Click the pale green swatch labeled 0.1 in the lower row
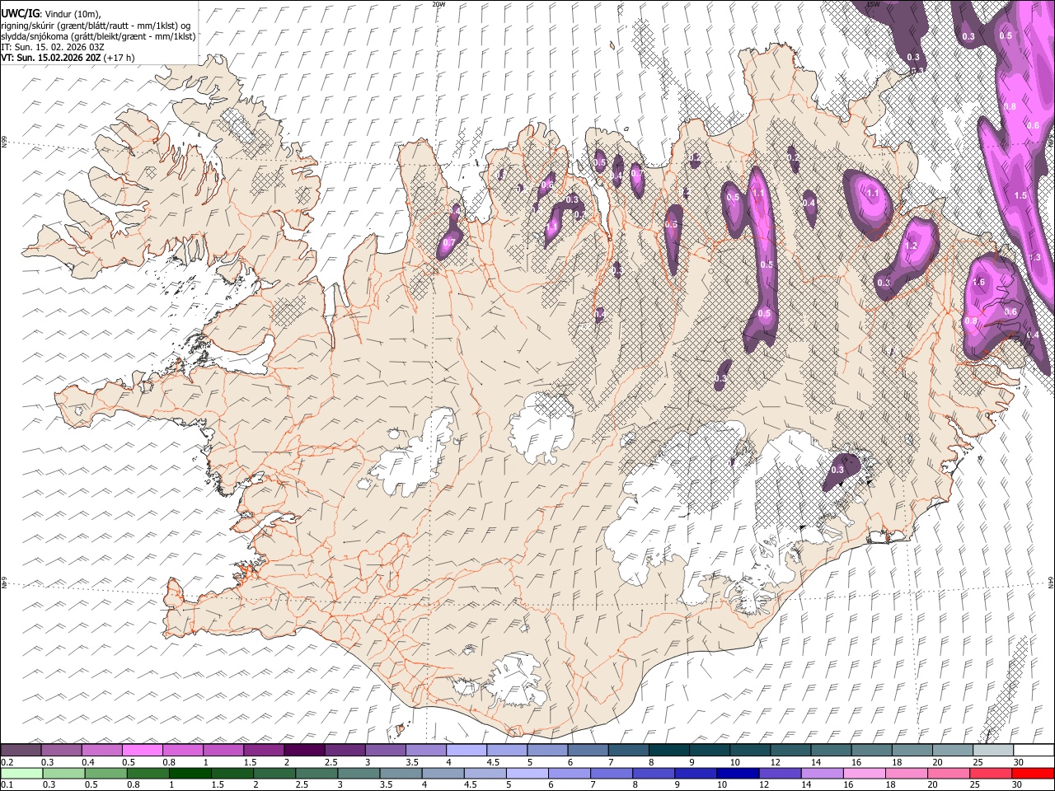 [22, 773]
